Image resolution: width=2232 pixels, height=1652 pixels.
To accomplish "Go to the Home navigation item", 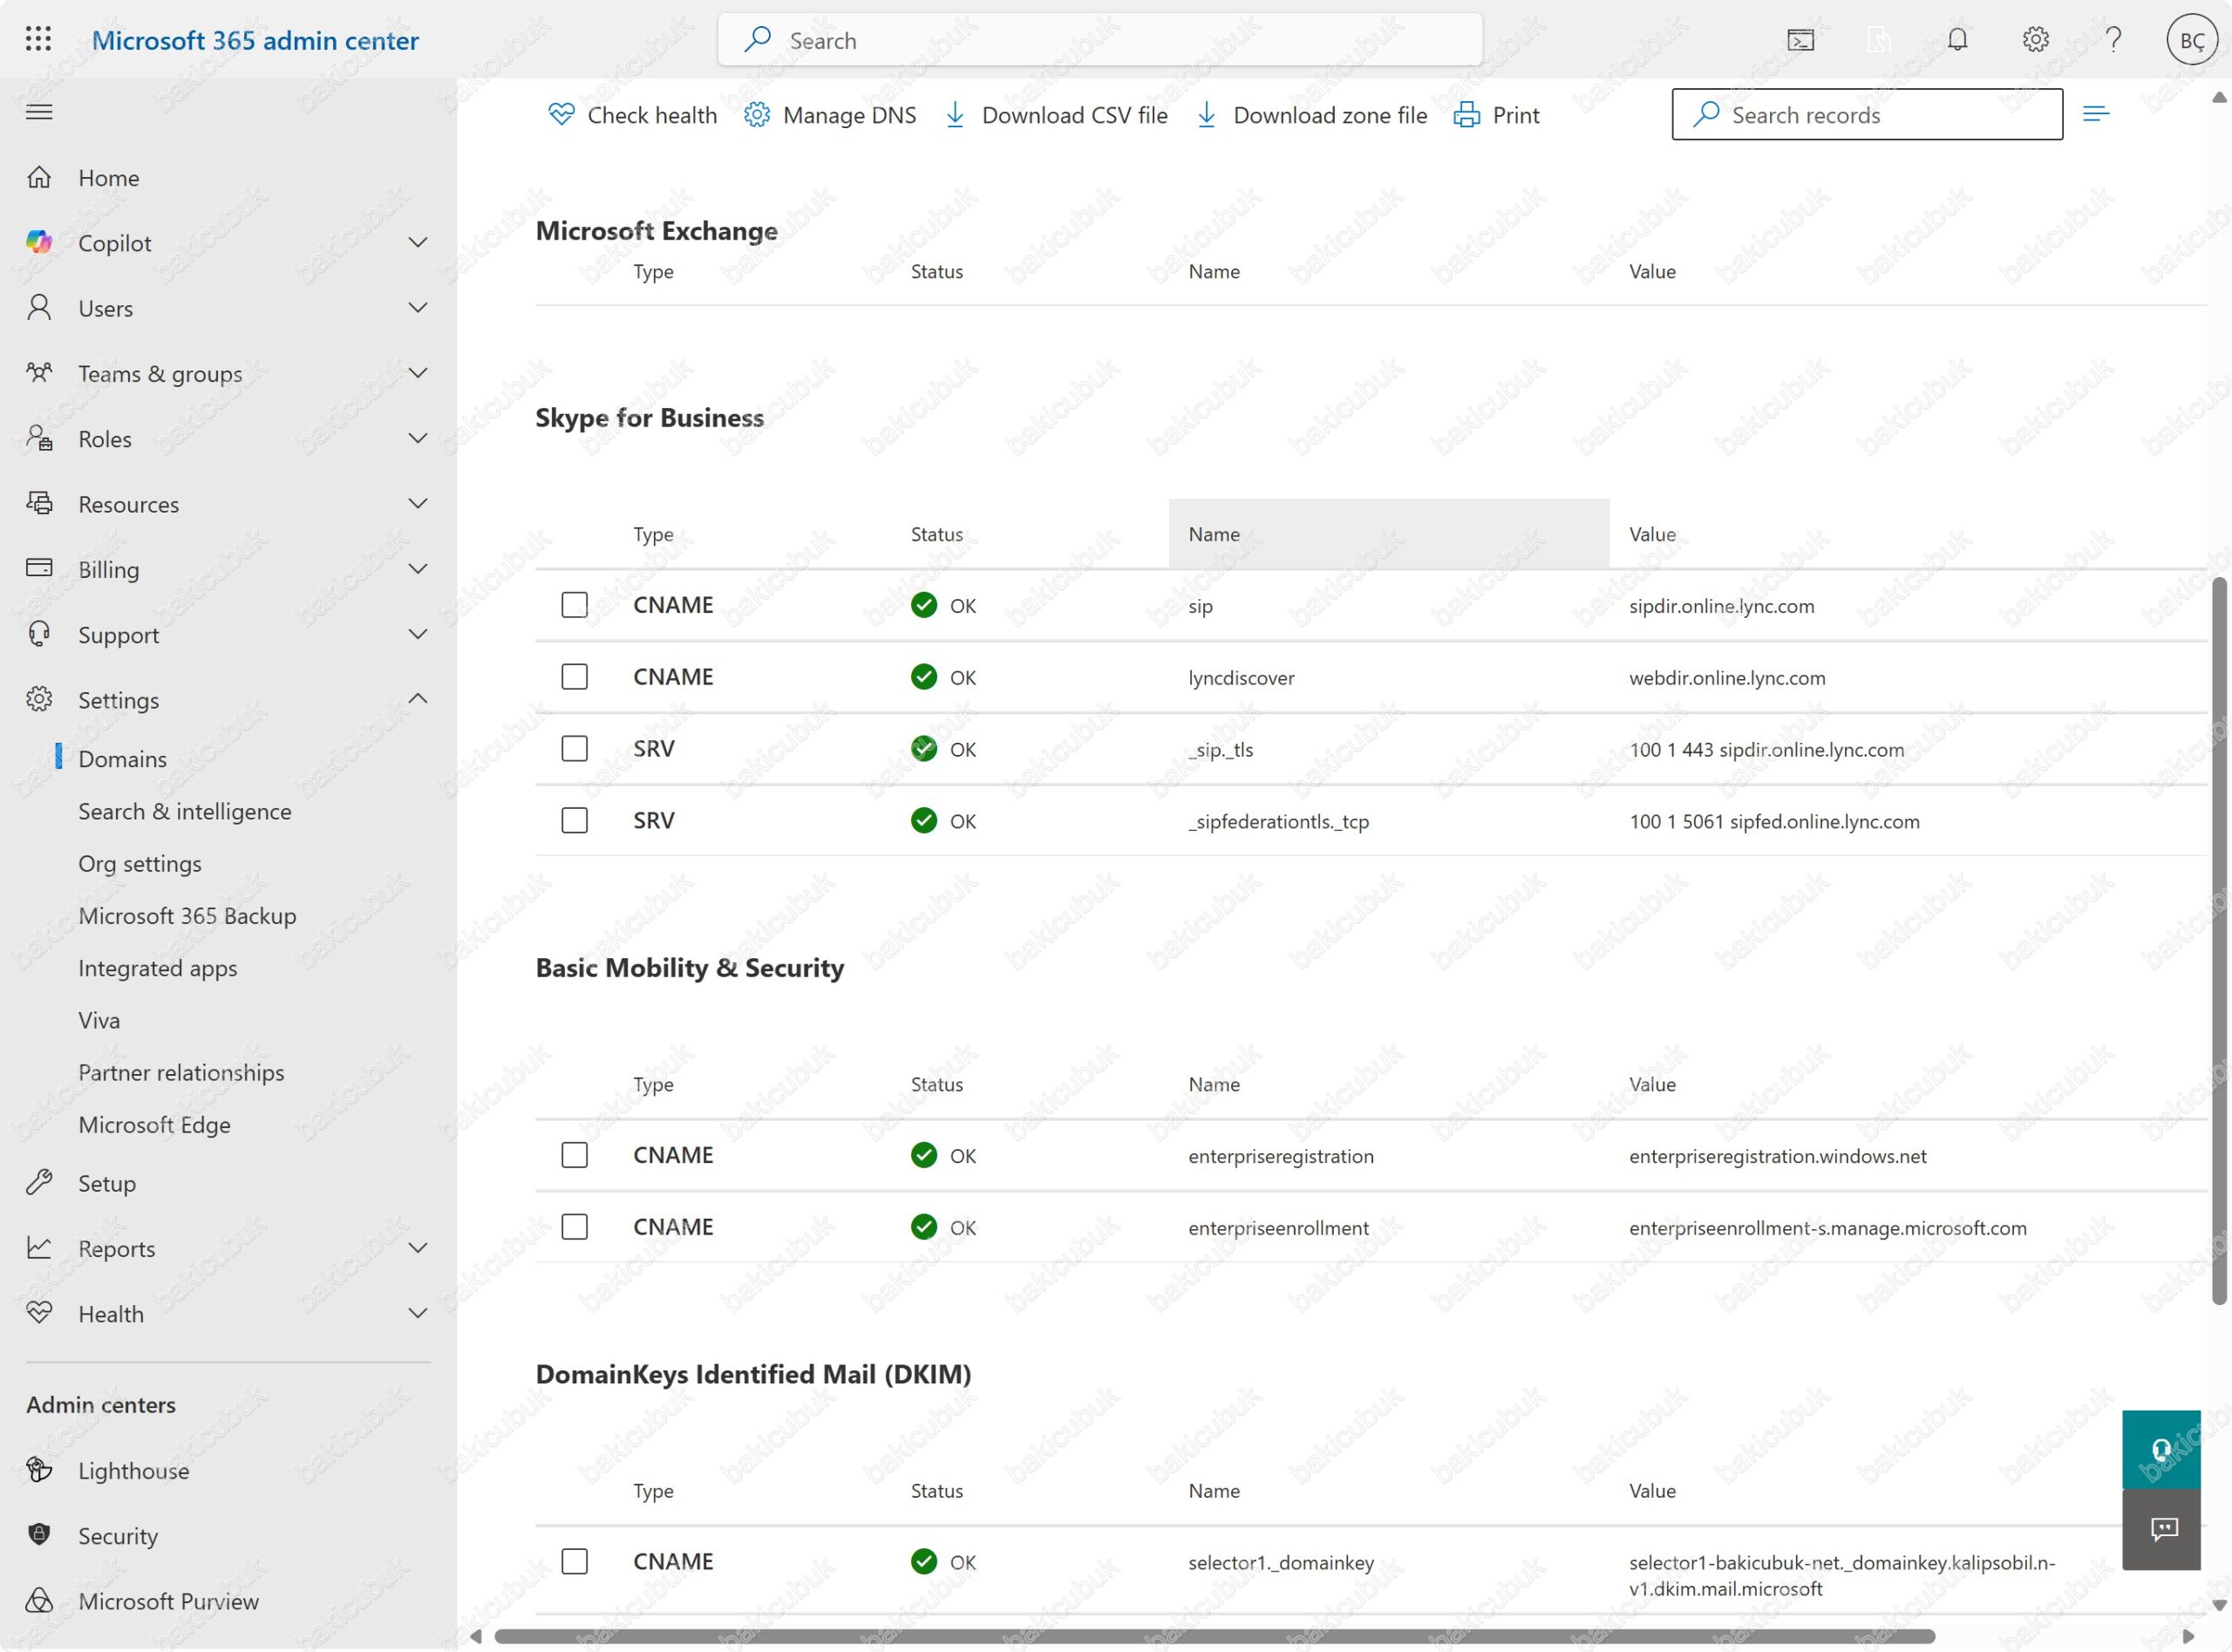I will 108,178.
